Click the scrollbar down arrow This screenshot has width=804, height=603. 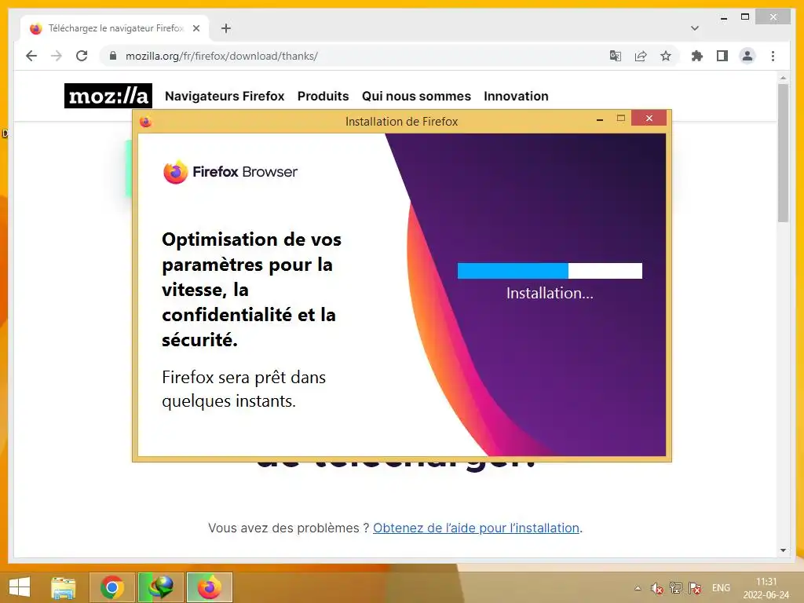click(783, 550)
